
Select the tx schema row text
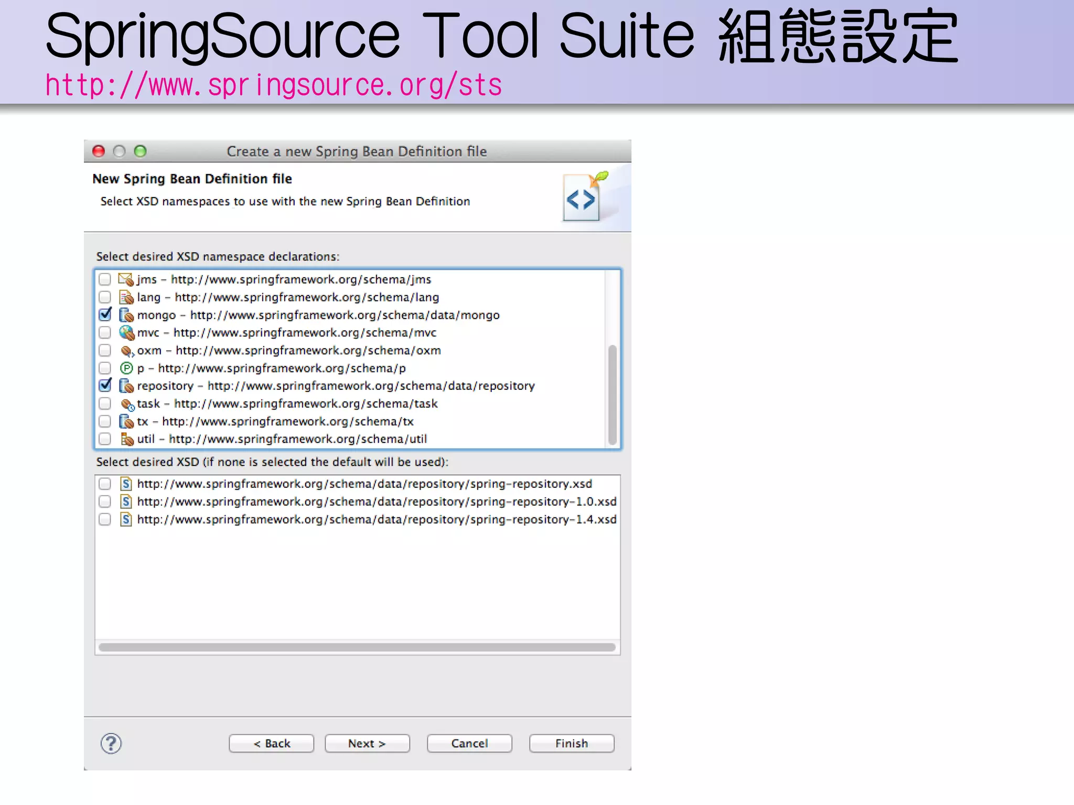[x=275, y=421]
